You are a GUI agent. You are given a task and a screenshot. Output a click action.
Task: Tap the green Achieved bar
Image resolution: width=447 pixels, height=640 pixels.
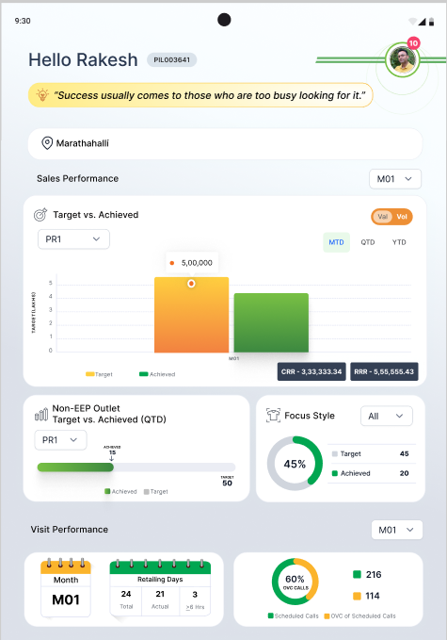[271, 322]
